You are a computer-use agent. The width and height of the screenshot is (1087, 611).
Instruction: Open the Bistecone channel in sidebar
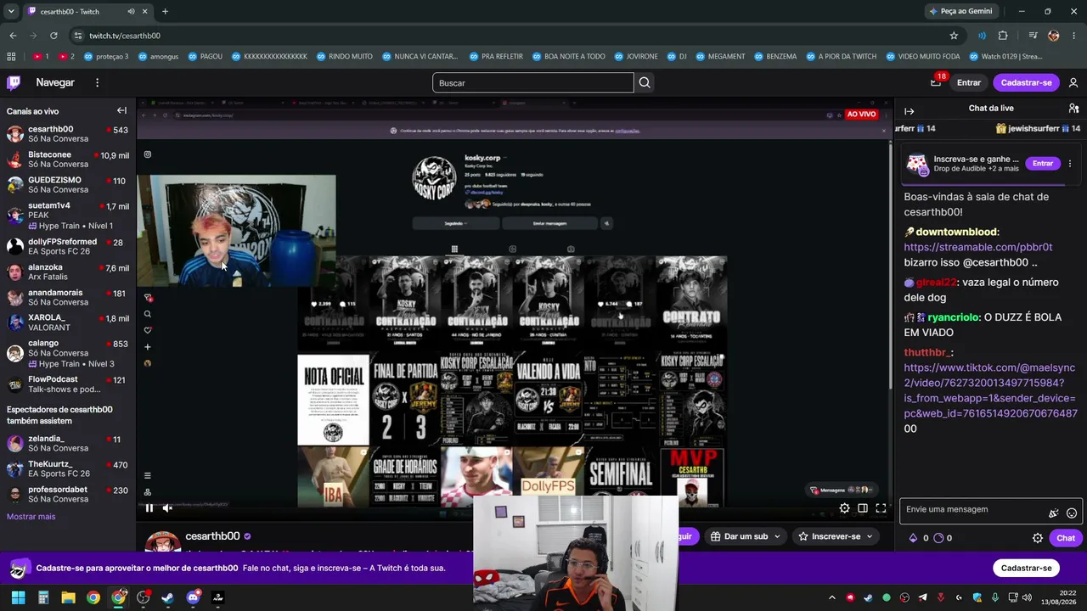(x=68, y=160)
